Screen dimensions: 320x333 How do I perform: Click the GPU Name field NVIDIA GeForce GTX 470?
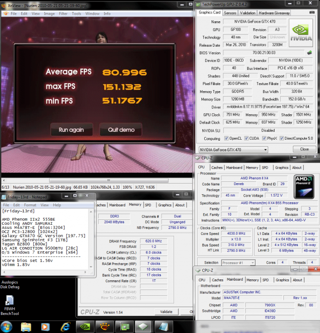point(255,22)
